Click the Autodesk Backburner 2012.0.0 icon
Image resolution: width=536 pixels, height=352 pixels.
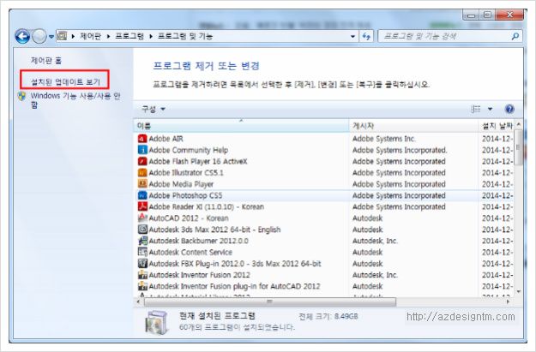pyautogui.click(x=142, y=241)
